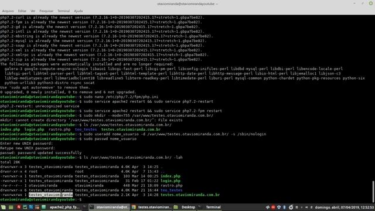Click the login.php entry in ls -lah listing
Viewport: 375px width, 211px height.
171,181
